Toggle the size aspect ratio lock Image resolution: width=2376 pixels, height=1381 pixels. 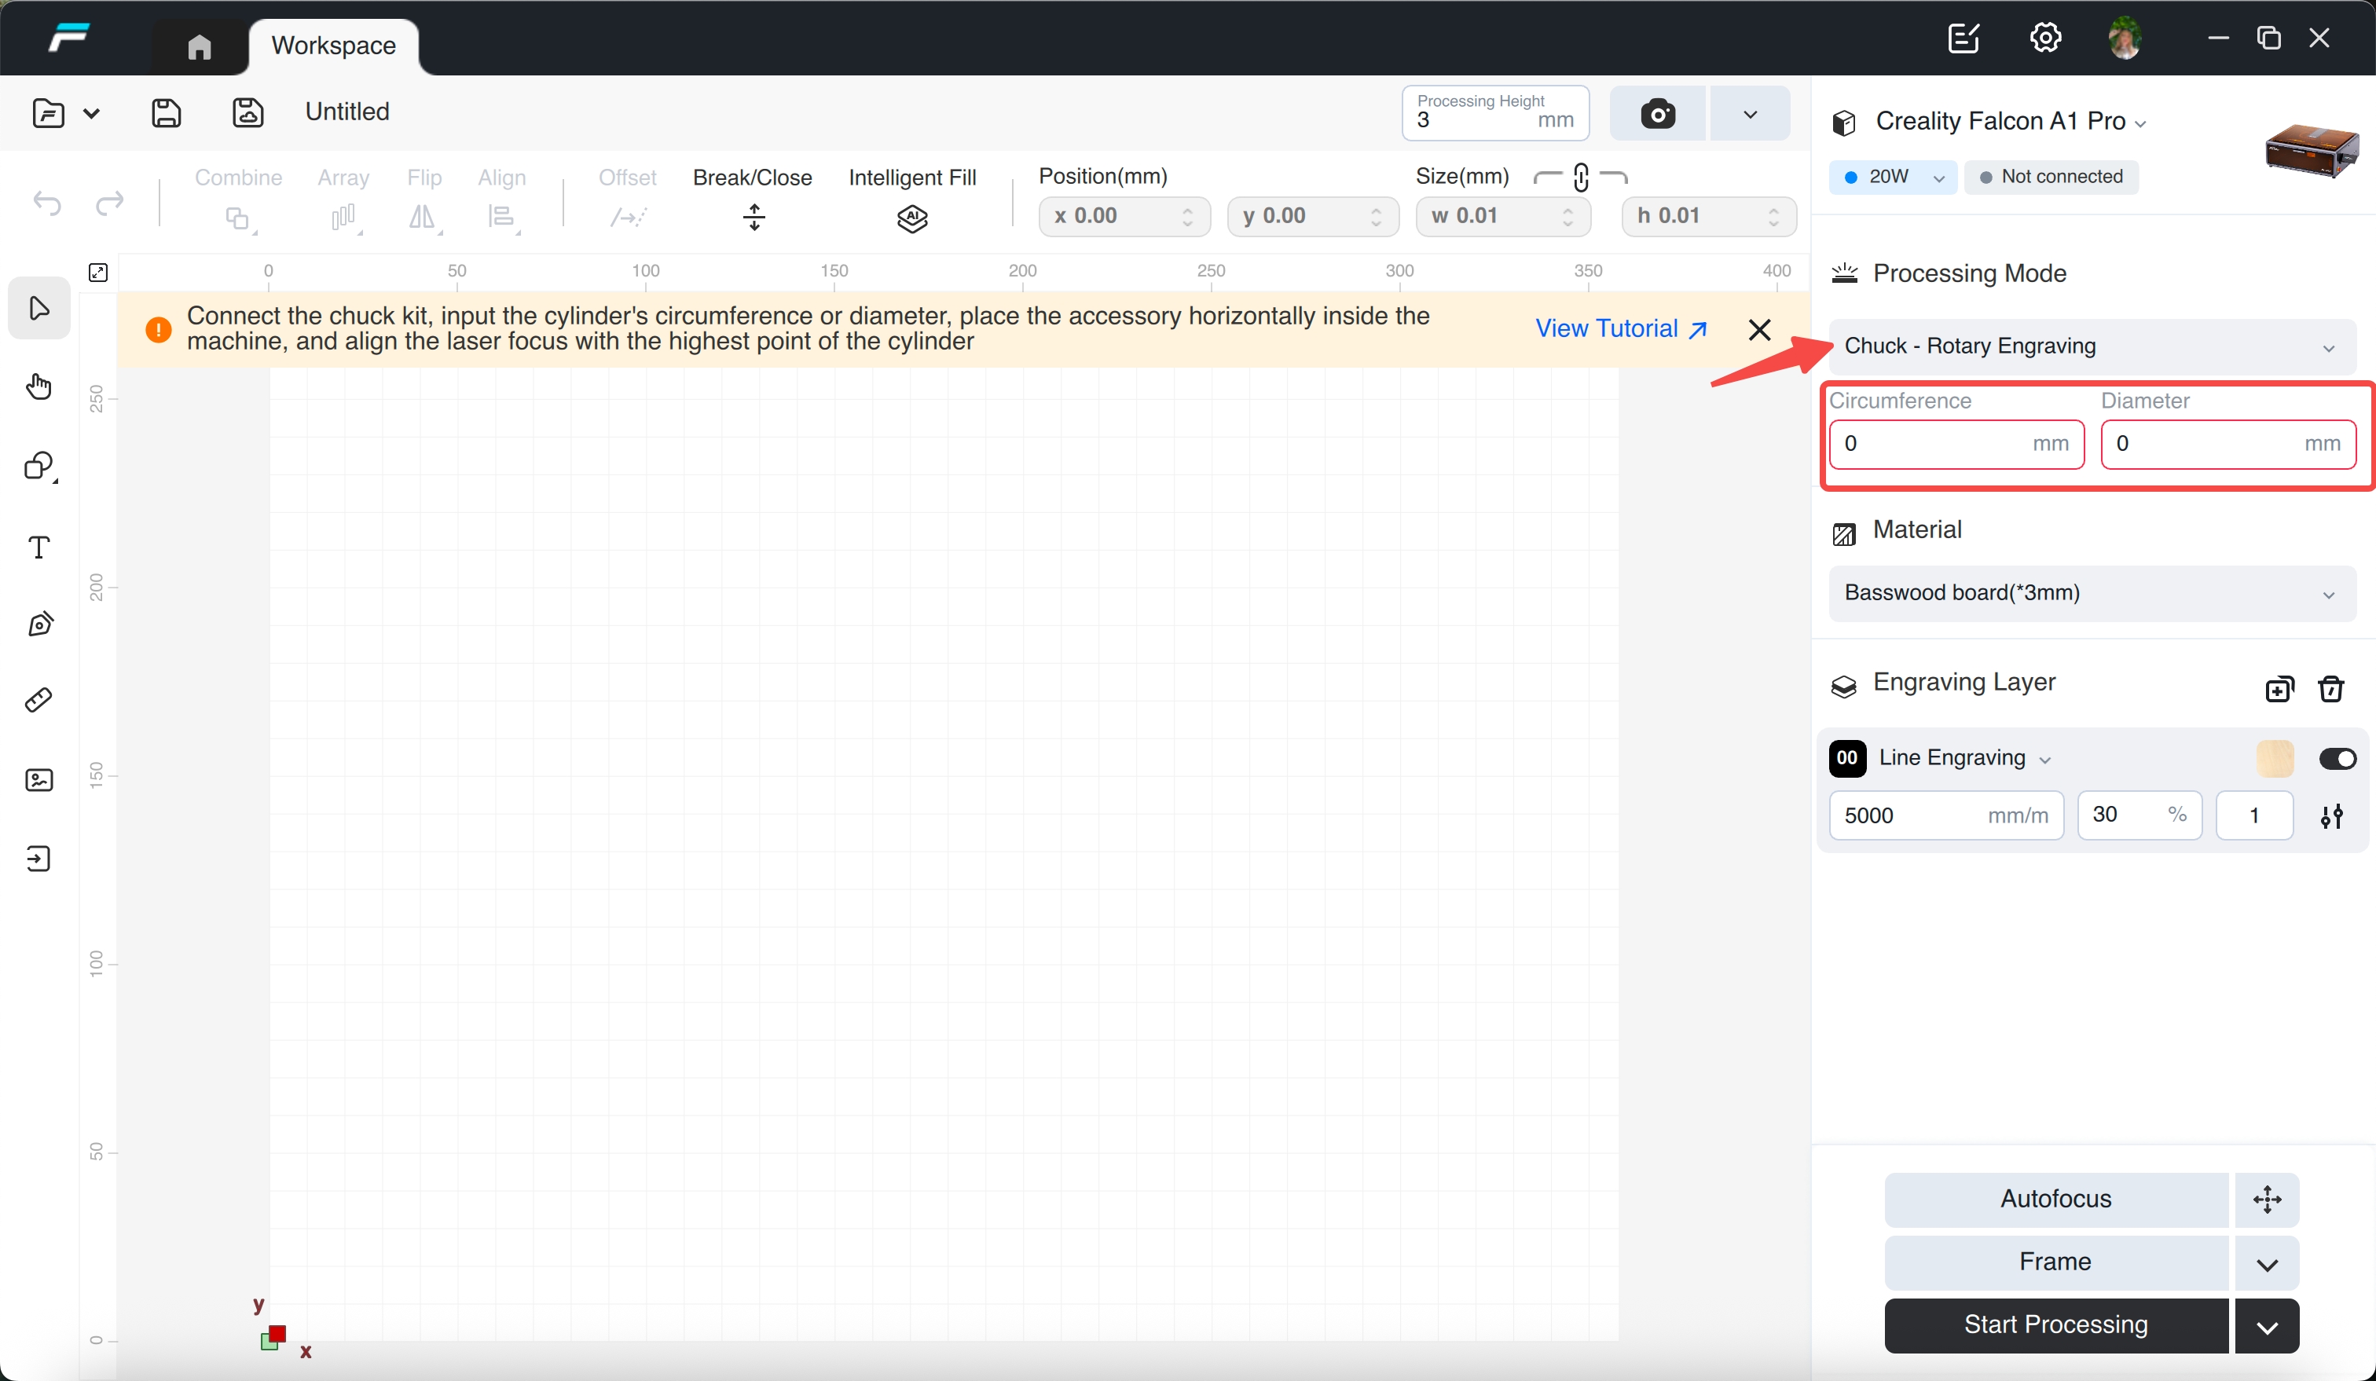click(x=1581, y=178)
